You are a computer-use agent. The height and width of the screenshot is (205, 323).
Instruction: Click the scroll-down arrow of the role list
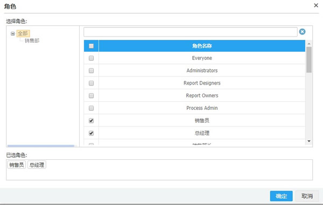309,141
